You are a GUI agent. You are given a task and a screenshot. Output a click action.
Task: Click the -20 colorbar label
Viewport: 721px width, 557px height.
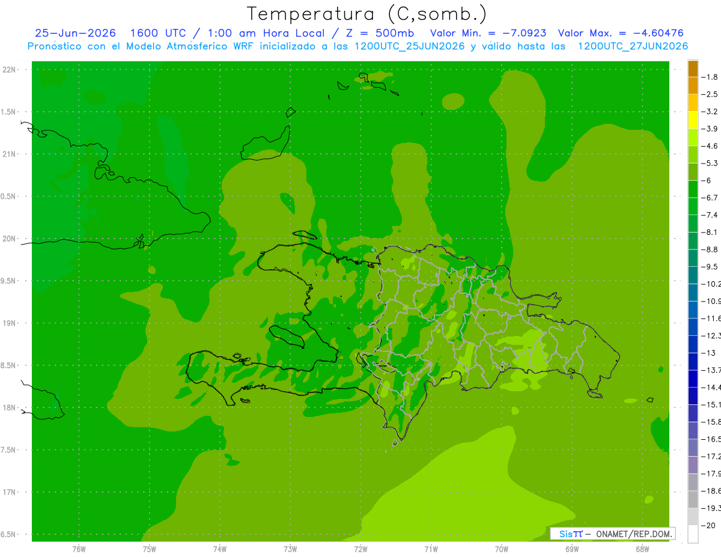pyautogui.click(x=710, y=525)
